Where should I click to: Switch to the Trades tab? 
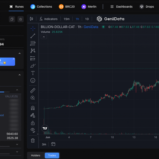pos(52,156)
